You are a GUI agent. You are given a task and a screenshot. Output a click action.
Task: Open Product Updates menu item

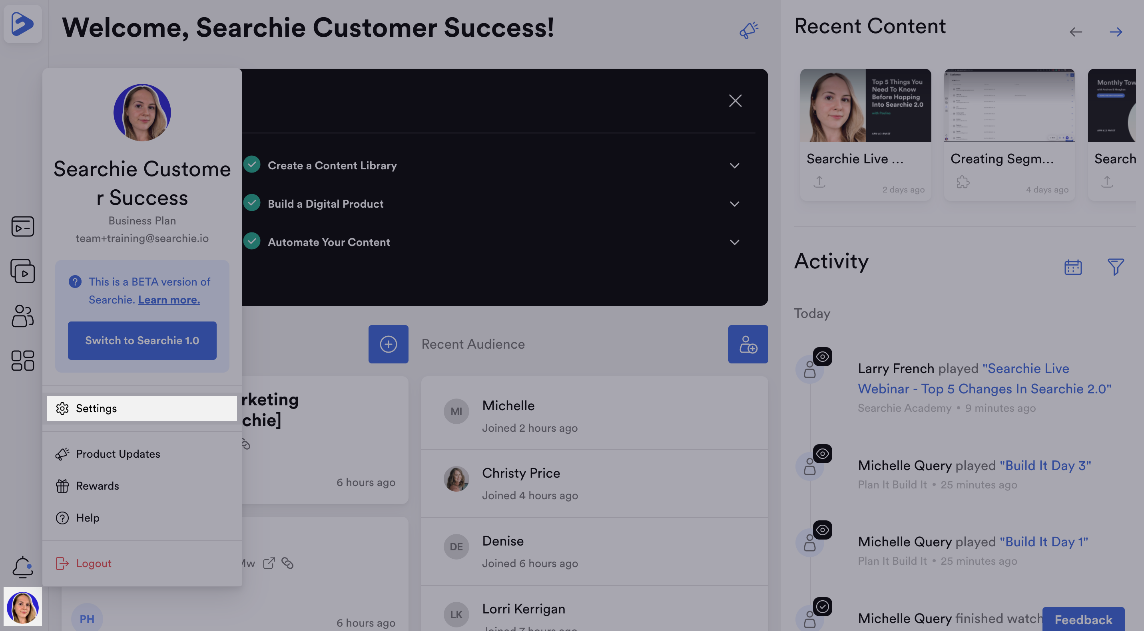point(142,454)
